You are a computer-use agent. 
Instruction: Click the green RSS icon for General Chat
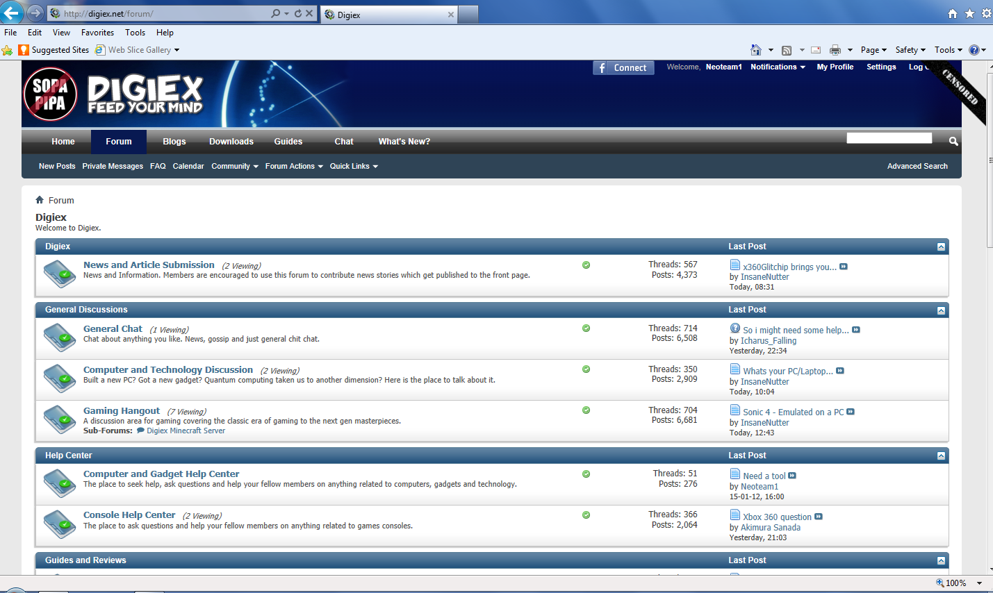[x=586, y=328]
